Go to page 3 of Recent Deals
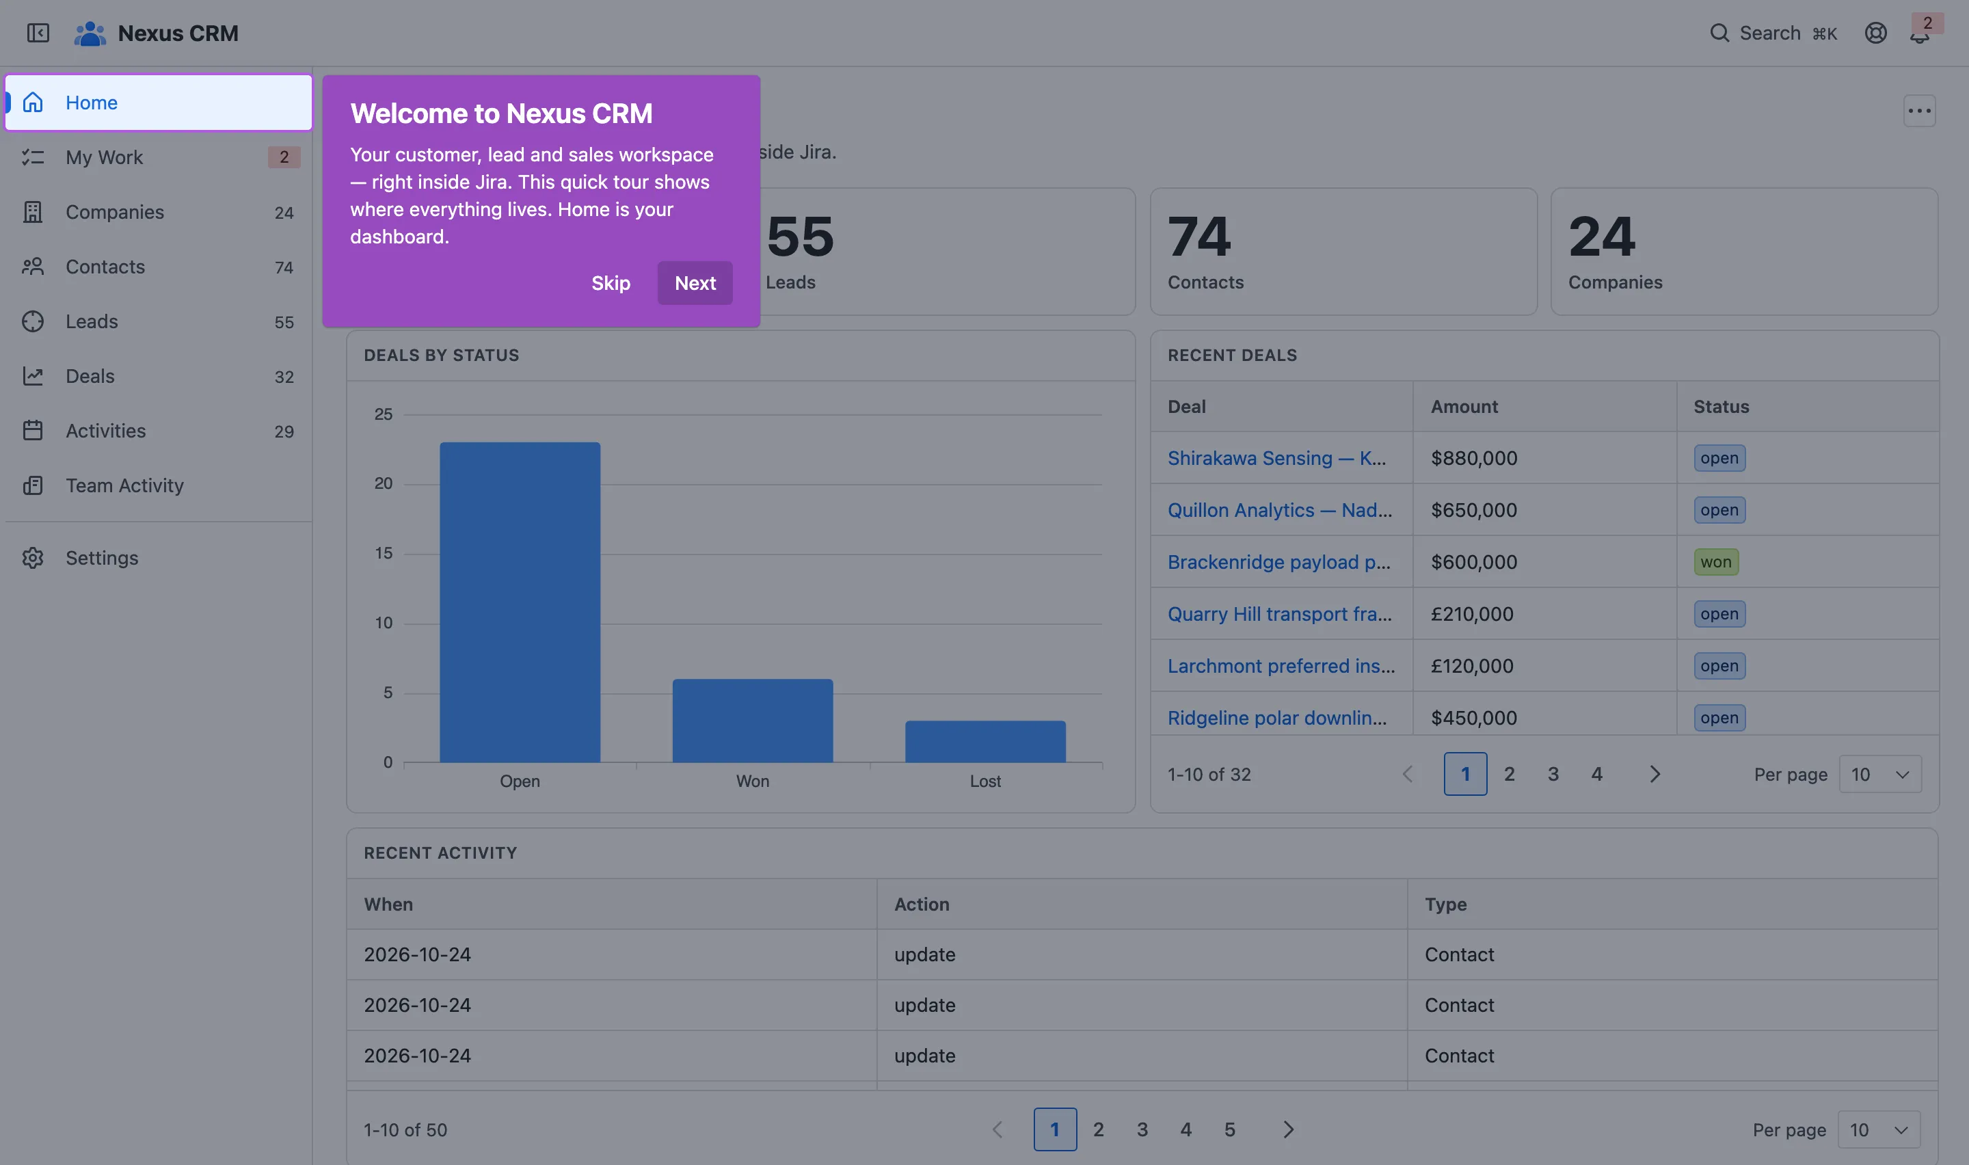The height and width of the screenshot is (1165, 1969). point(1552,774)
